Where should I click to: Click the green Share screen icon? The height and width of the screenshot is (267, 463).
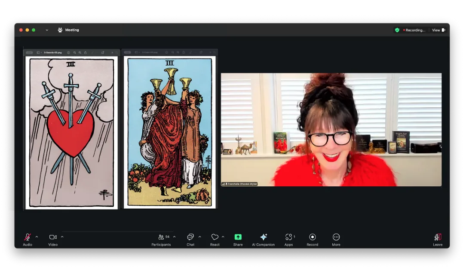238,237
